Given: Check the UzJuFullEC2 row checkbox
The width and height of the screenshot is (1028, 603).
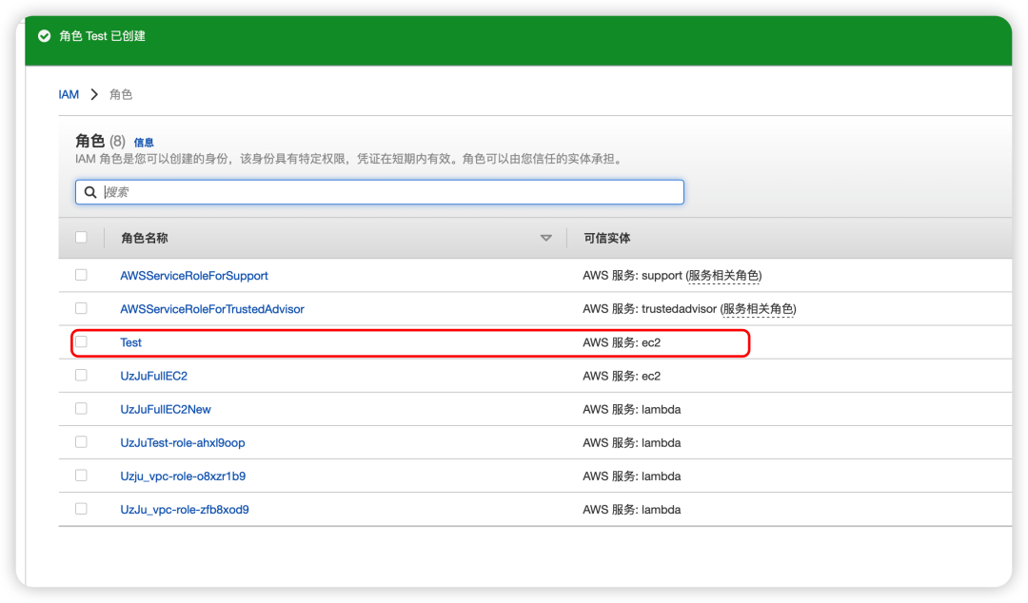Looking at the screenshot, I should coord(81,375).
